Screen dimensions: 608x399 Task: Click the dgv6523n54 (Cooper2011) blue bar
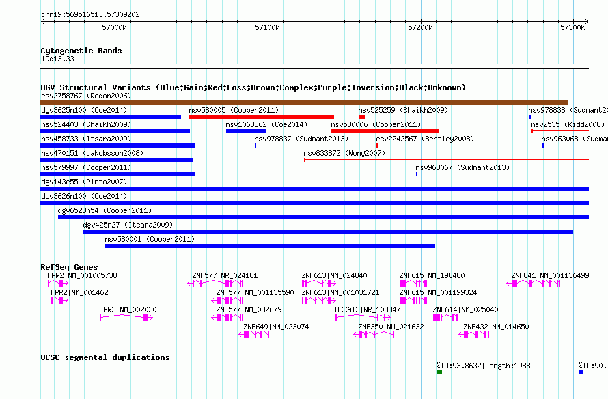323,217
